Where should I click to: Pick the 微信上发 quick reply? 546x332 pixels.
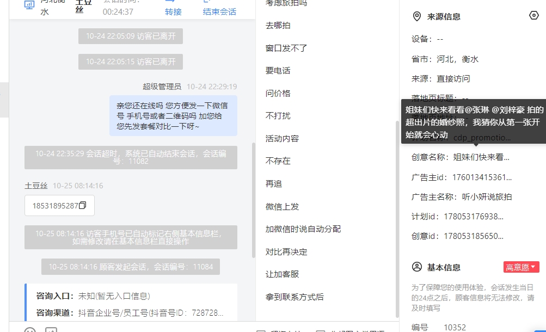[x=282, y=207]
